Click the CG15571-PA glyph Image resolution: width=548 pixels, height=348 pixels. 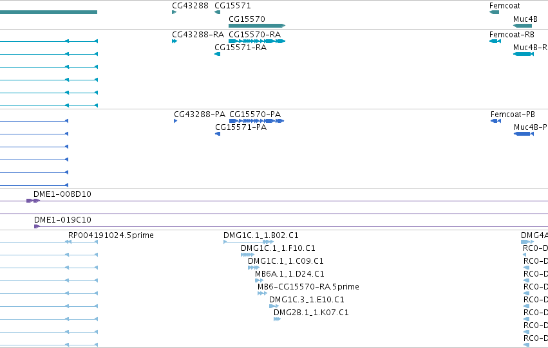point(218,134)
